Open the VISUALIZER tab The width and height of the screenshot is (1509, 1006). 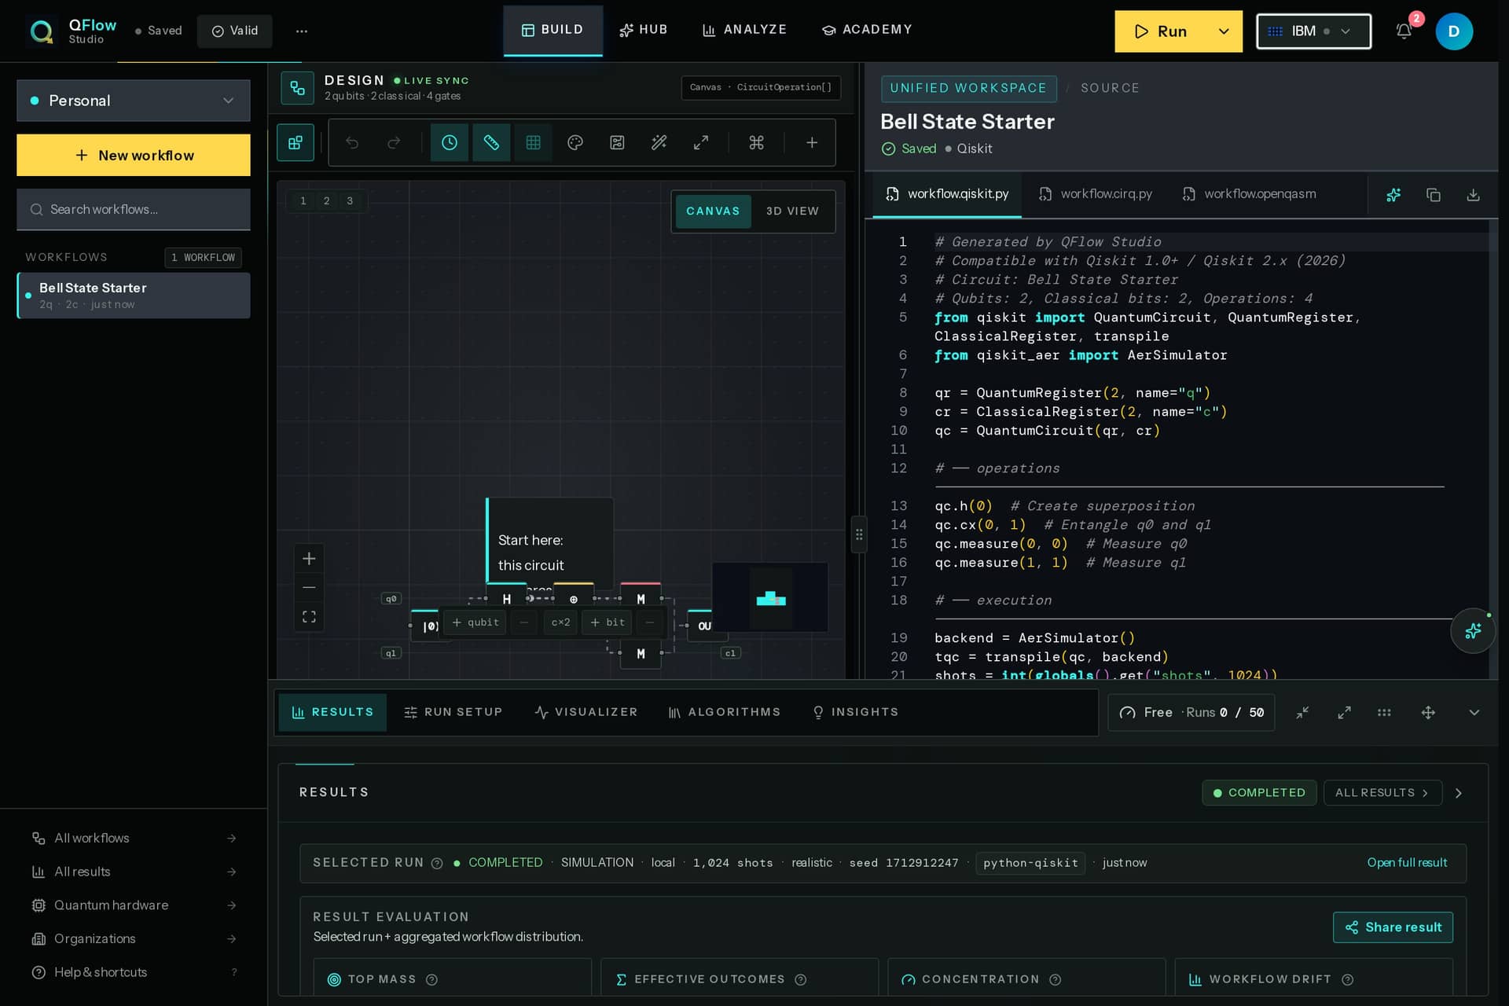(586, 712)
